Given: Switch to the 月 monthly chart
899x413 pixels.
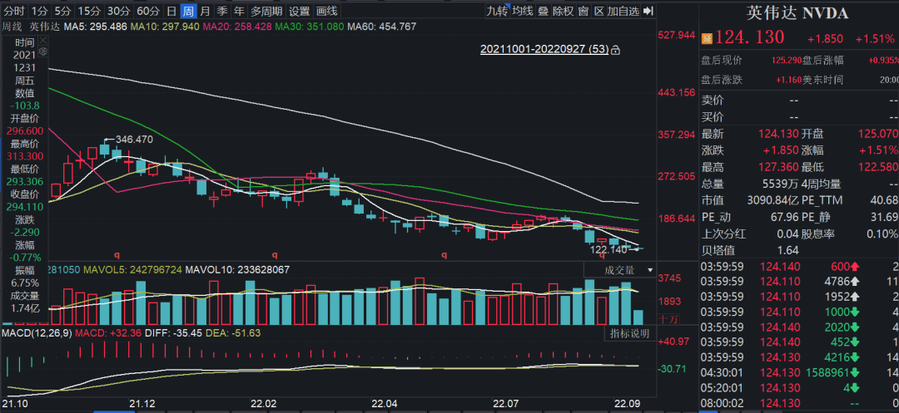Looking at the screenshot, I should coord(205,11).
